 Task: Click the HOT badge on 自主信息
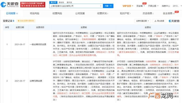click(x=177, y=12)
